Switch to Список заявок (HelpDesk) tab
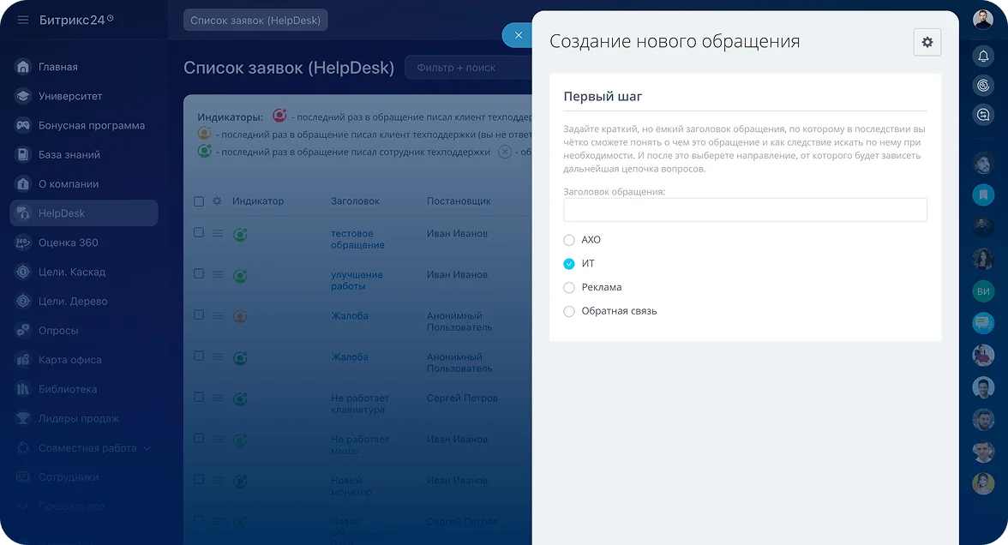Screen dimensions: 1008x545 255,20
